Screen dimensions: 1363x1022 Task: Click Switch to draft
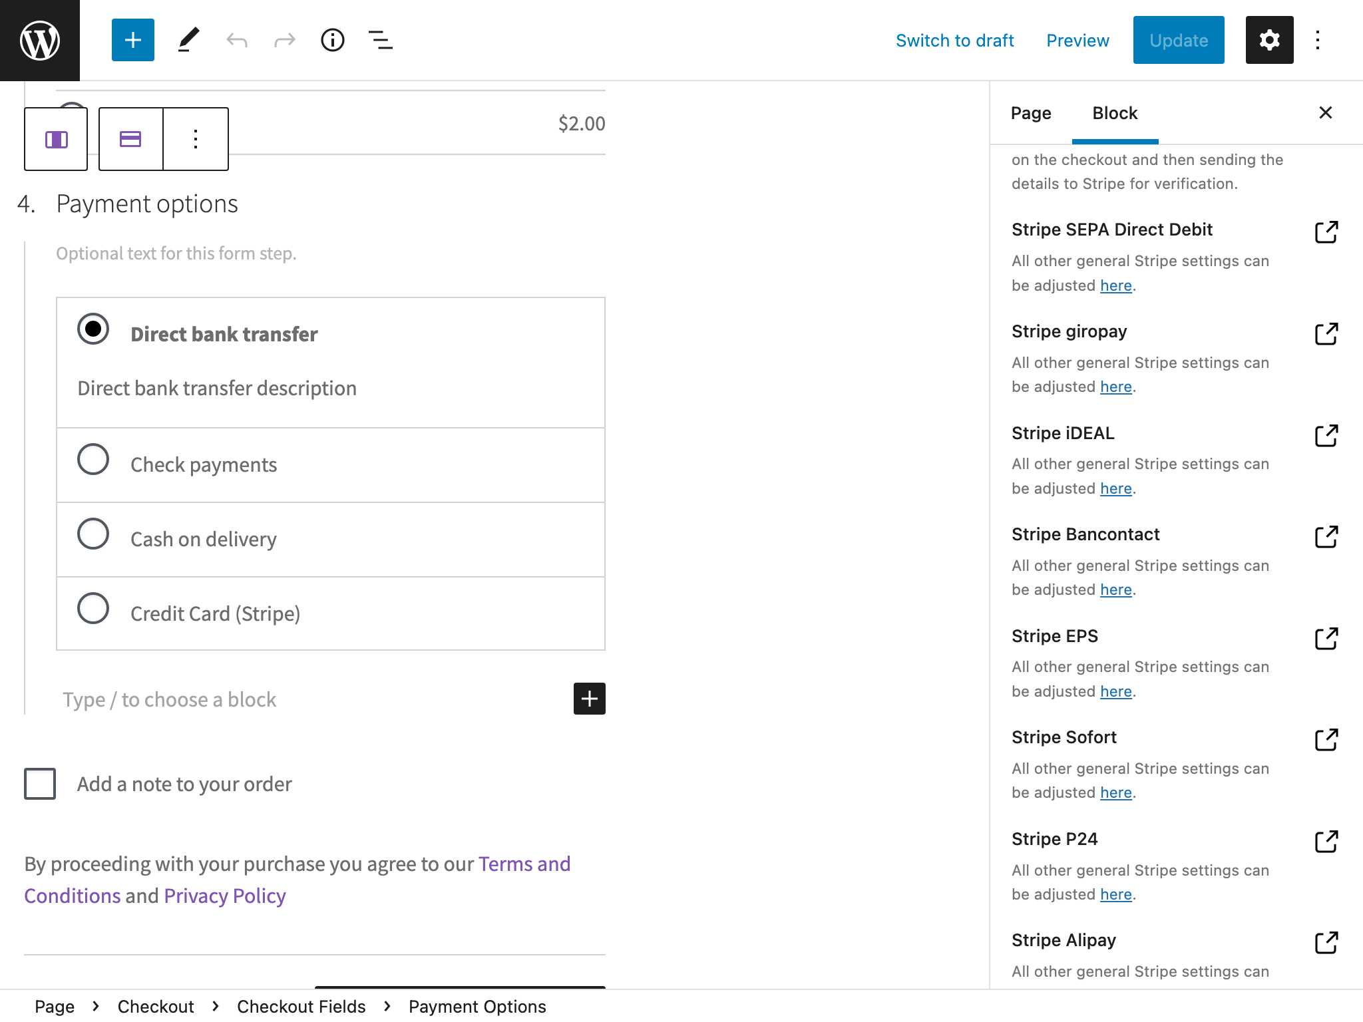tap(954, 41)
